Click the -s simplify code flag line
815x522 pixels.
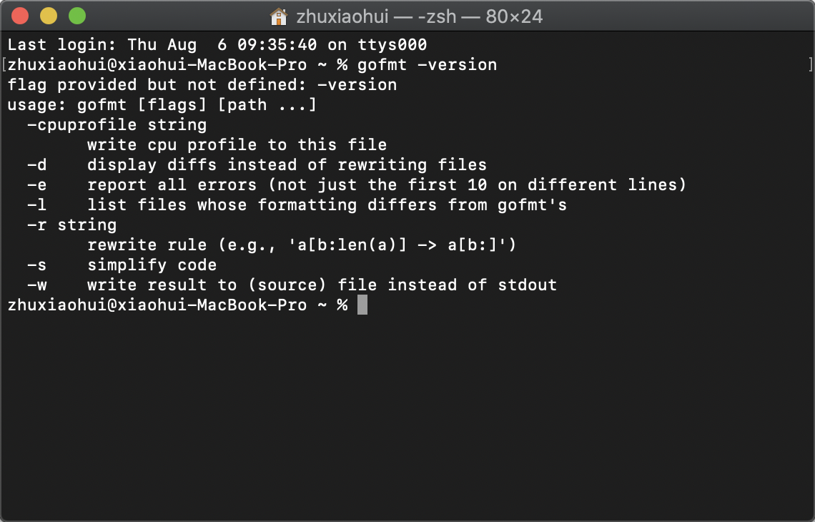click(122, 265)
